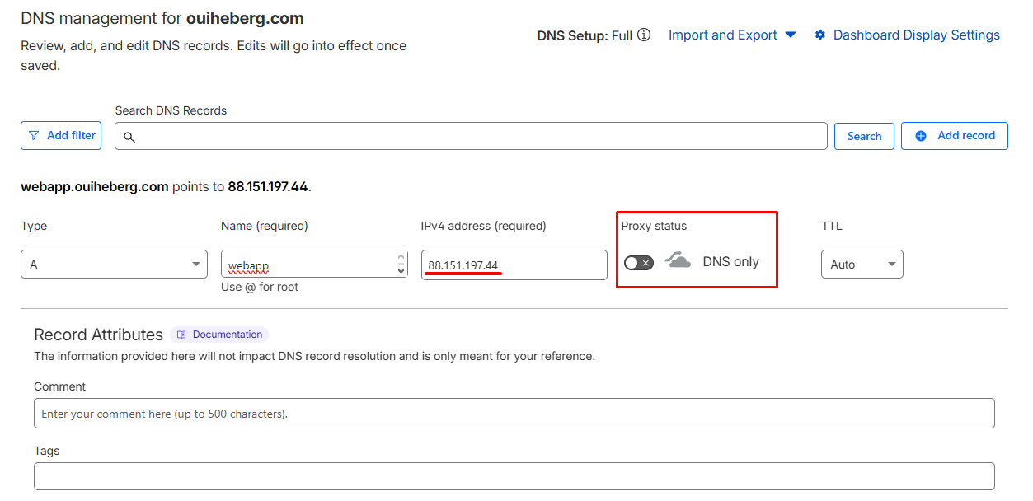
Task: Click the gear icon for Dashboard Display Settings
Action: coord(820,35)
